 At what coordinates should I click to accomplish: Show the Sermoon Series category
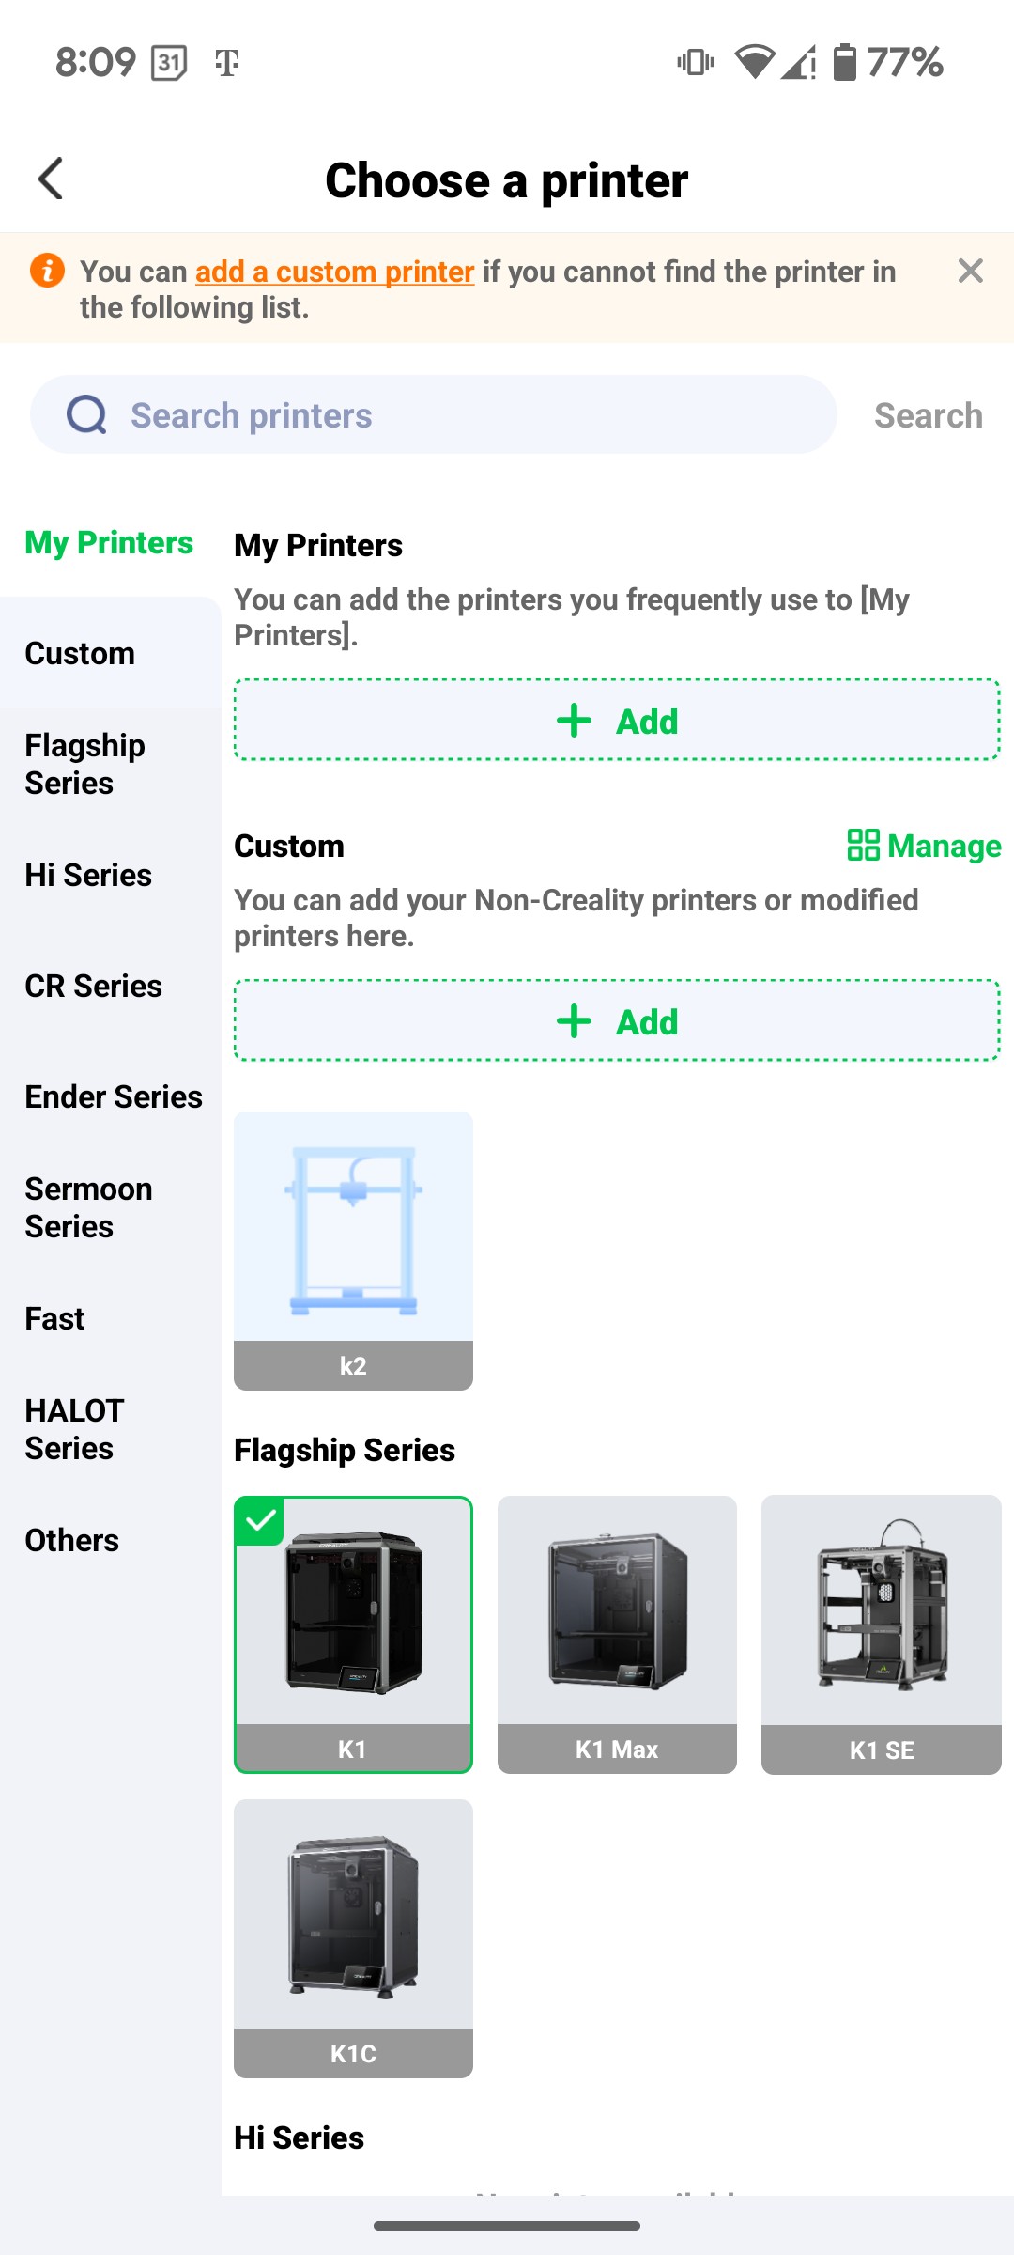pos(89,1207)
